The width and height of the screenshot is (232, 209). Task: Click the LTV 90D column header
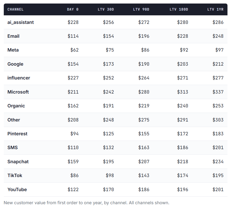tap(141, 9)
